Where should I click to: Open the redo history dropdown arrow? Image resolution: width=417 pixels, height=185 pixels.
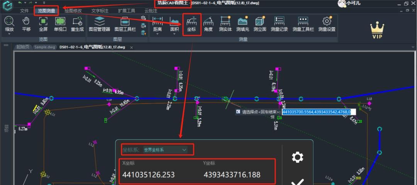click(36, 3)
